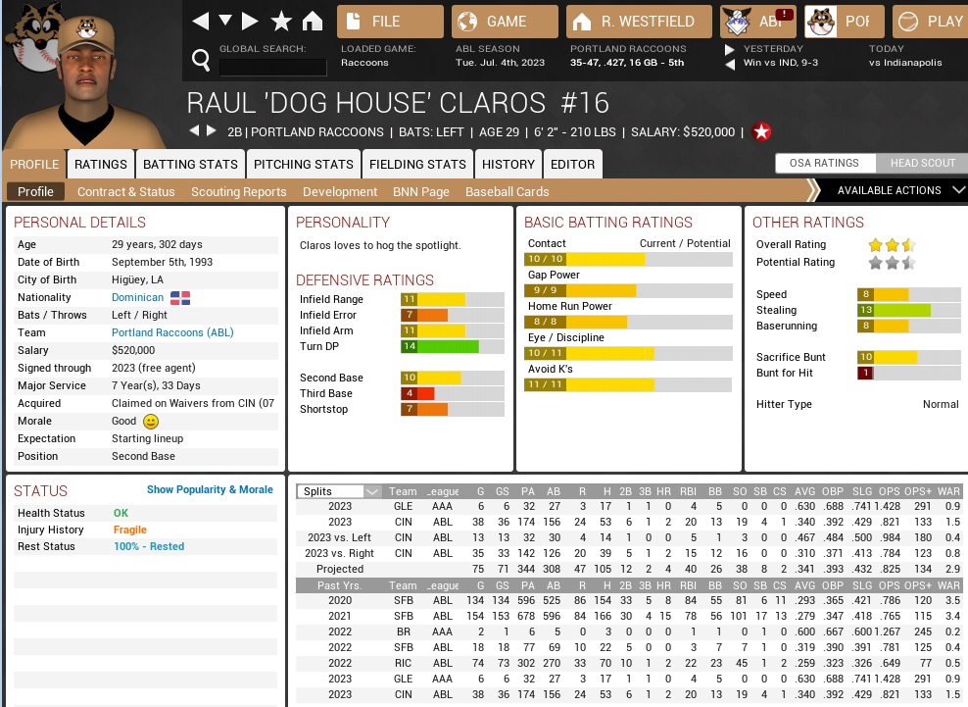Click the global search input field
The image size is (968, 707).
coord(272,67)
